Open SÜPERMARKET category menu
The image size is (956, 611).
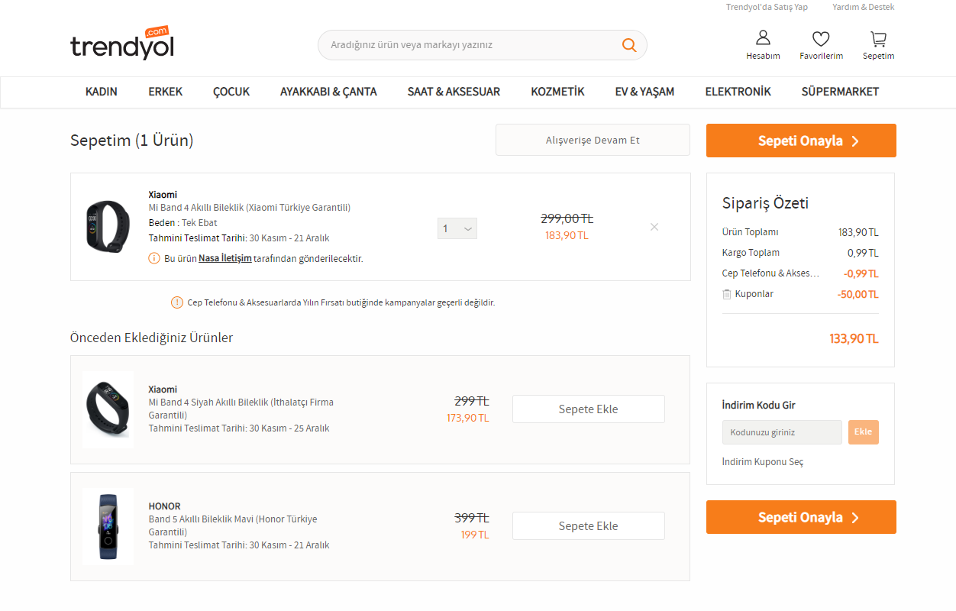840,92
